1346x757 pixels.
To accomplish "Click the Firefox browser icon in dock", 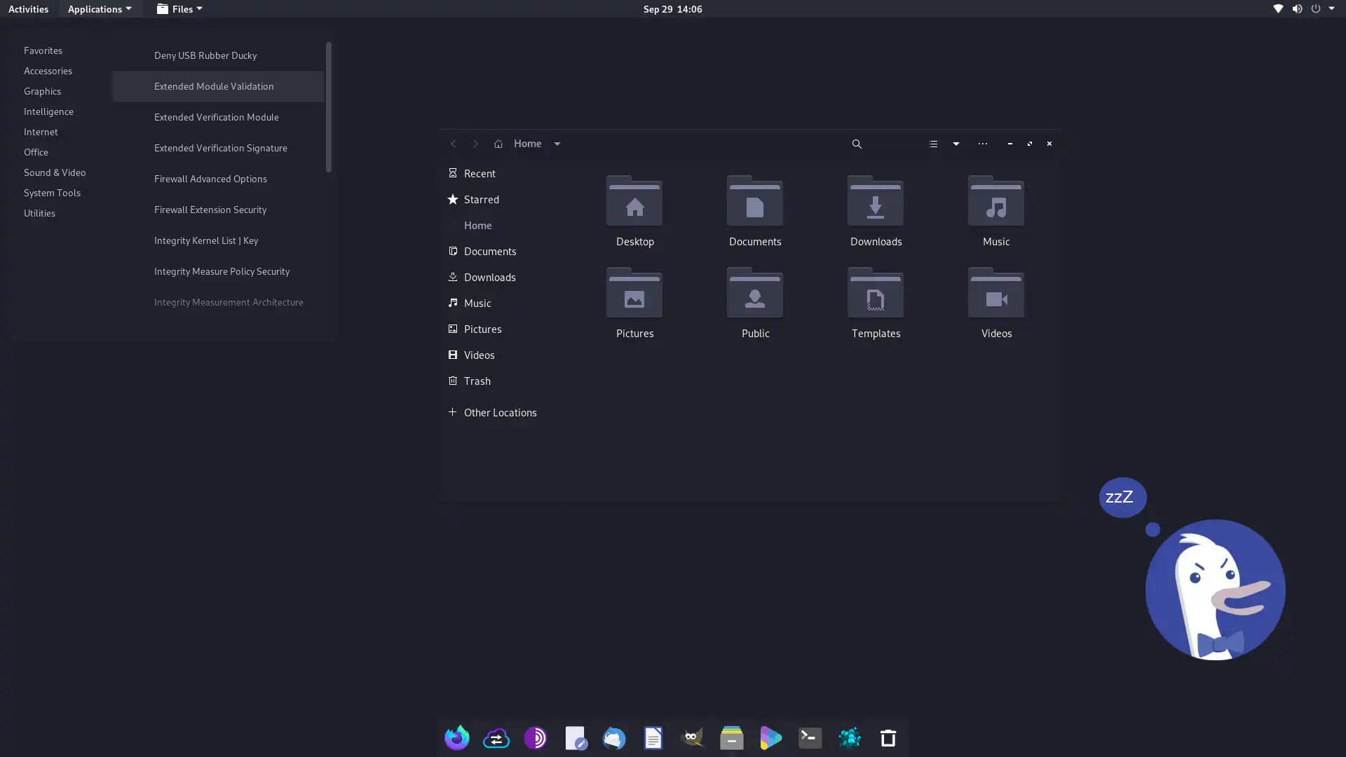I will pos(456,737).
